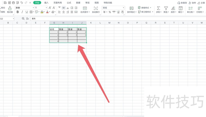Increase indent of cell text
Image resolution: width=206 pixels, height=117 pixels.
pos(76,8)
